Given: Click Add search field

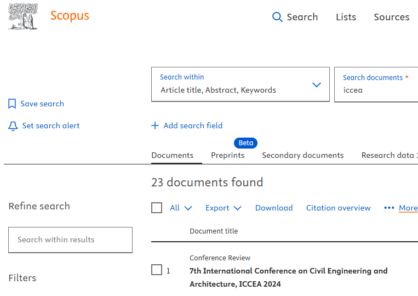Looking at the screenshot, I should (193, 126).
